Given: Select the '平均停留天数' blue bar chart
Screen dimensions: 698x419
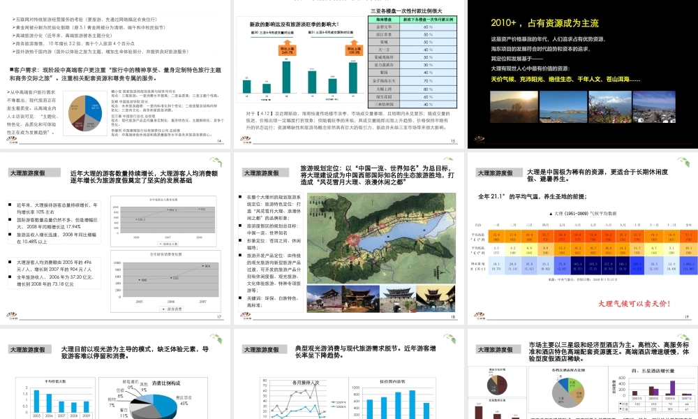Looking at the screenshot, I should pos(55,398).
